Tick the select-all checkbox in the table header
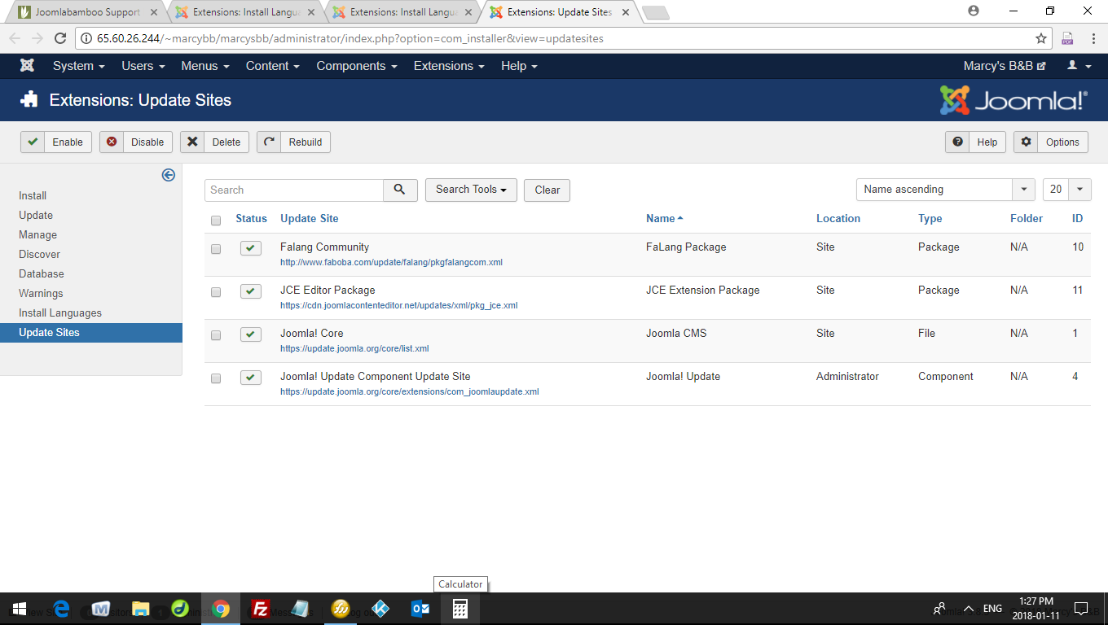The height and width of the screenshot is (625, 1108). 216,220
